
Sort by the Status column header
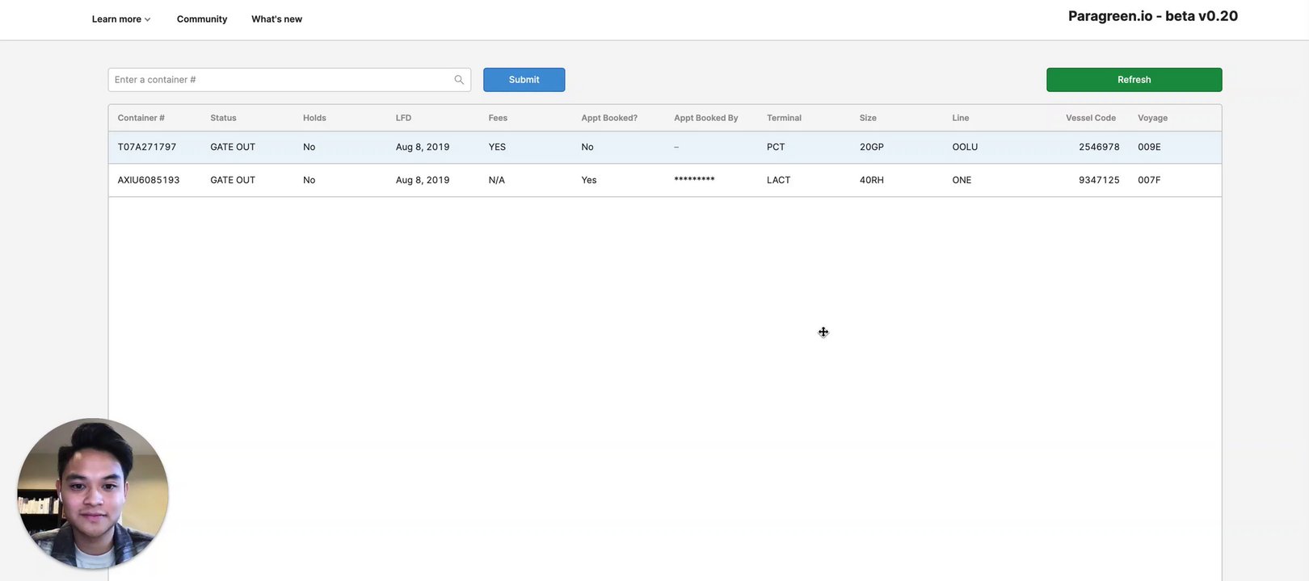(224, 118)
